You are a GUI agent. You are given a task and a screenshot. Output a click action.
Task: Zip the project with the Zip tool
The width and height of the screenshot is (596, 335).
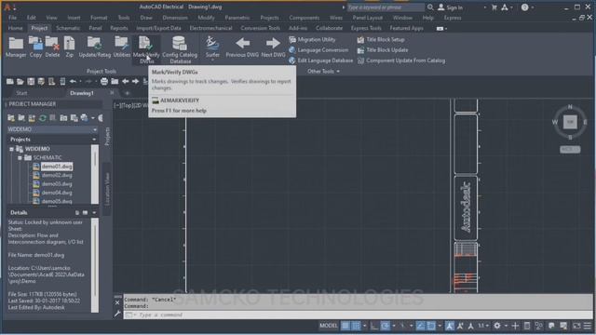69,47
